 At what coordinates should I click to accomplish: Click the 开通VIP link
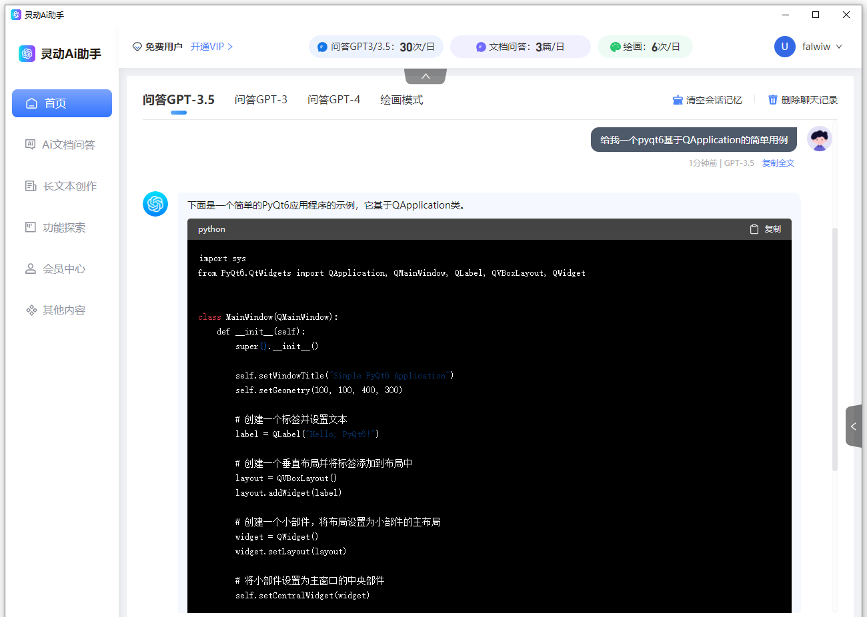[x=211, y=47]
